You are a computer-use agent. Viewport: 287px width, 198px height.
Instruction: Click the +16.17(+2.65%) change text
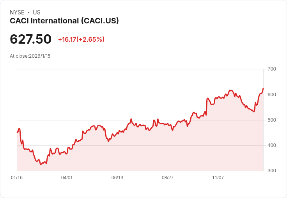[81, 39]
